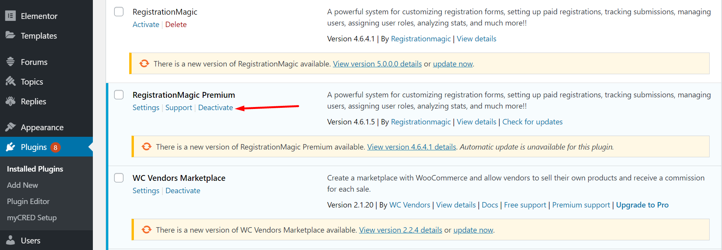Click the Users icon in sidebar
Viewport: 722px width, 250px height.
(10, 240)
